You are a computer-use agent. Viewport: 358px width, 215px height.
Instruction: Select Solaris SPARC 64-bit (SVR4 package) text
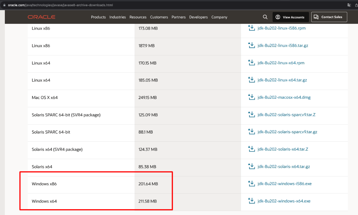[66, 115]
